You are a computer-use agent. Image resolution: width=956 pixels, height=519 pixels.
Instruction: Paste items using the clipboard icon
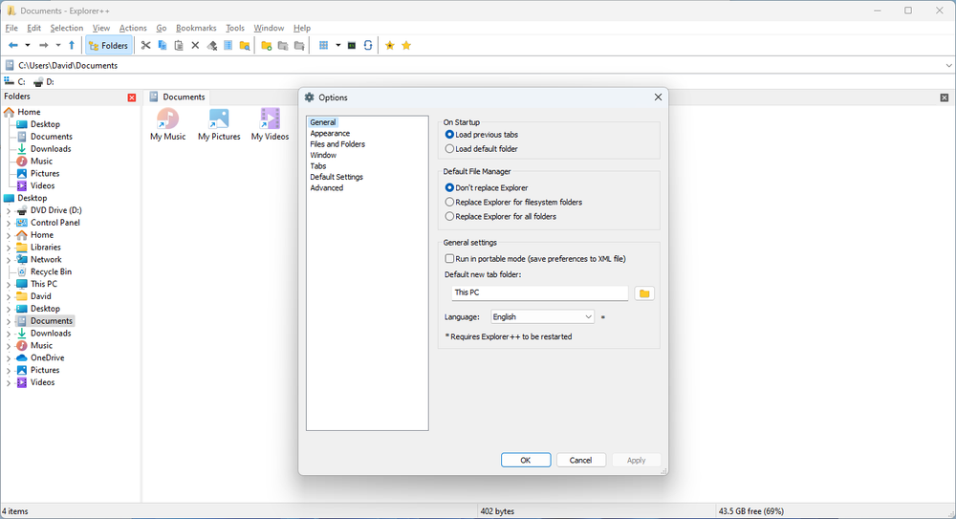click(179, 45)
